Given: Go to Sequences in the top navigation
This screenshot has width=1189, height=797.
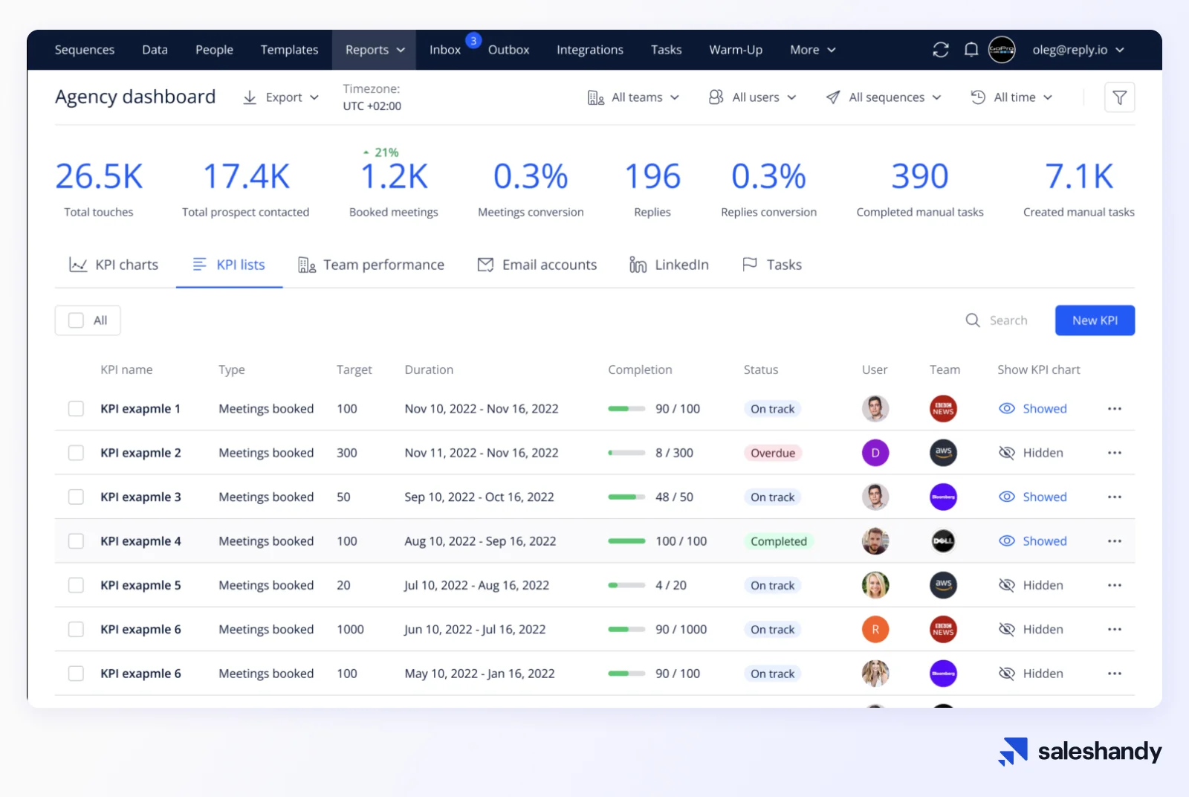Looking at the screenshot, I should (x=85, y=50).
